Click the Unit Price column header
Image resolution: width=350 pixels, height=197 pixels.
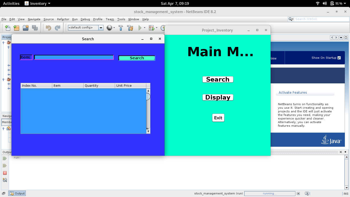[131, 86]
